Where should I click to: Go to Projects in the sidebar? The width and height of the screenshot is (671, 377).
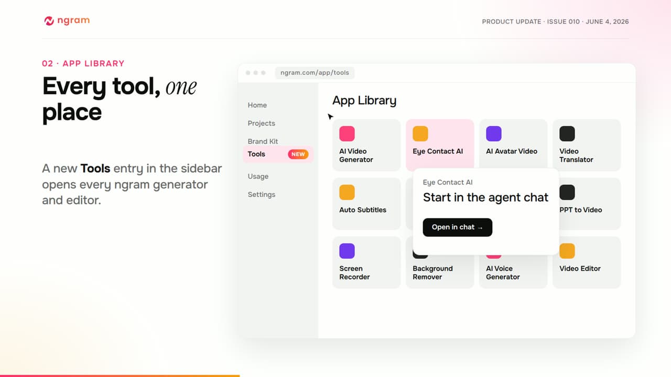click(x=262, y=123)
